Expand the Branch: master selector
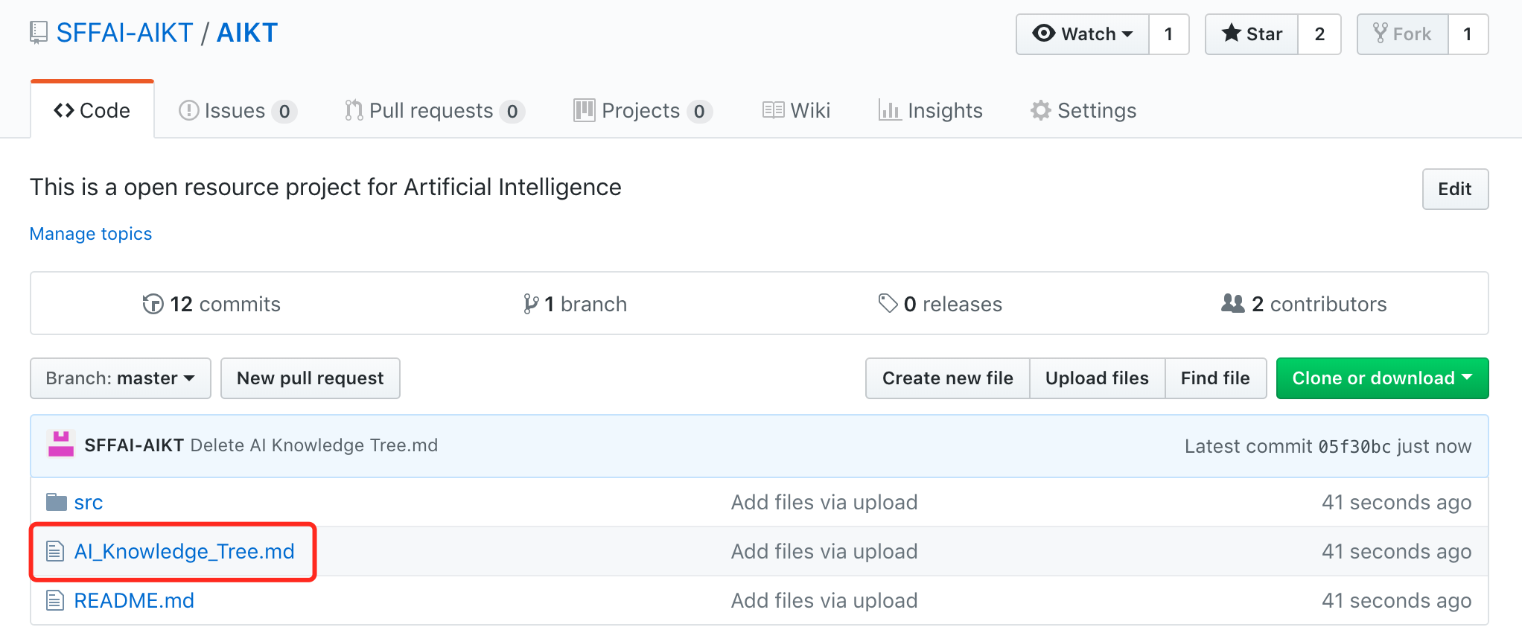Image resolution: width=1522 pixels, height=633 pixels. (121, 378)
